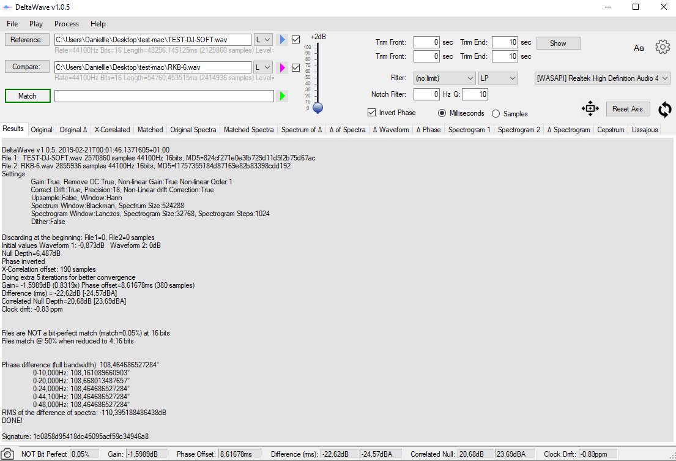Toggle the checkbox next to Reference play button
The image size is (676, 461).
click(x=295, y=40)
